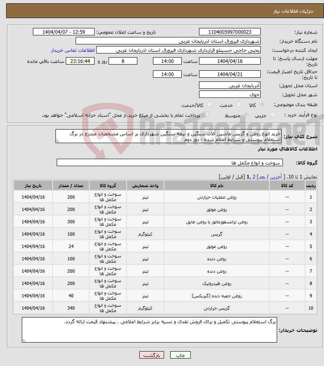Click the گریس item in row 4

(217, 234)
